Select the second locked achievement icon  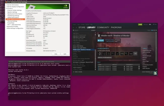(104, 54)
